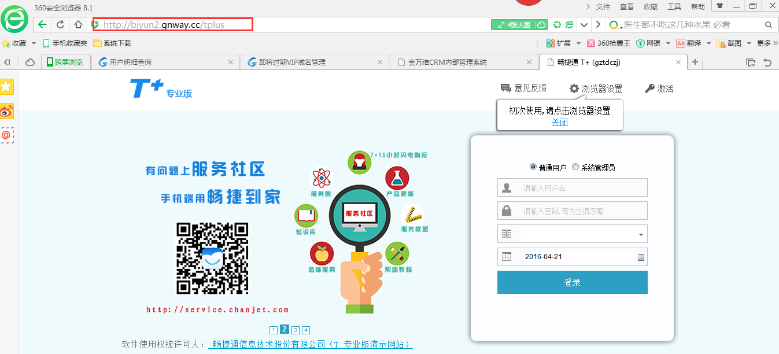Expand the 截图 dropdown arrow

click(x=749, y=43)
